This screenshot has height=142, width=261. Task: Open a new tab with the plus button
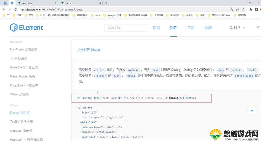tap(107, 3)
